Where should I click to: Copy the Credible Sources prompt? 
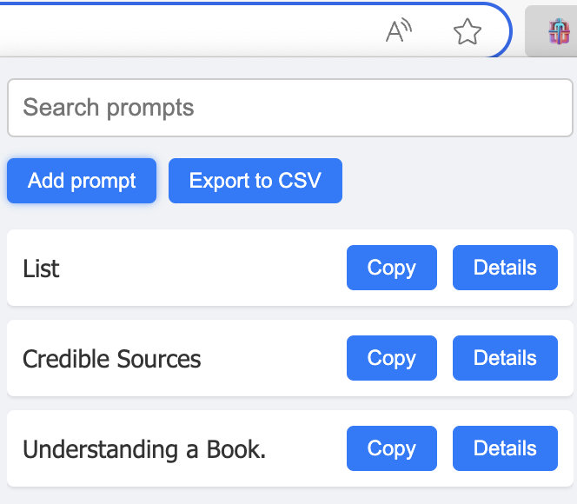391,358
